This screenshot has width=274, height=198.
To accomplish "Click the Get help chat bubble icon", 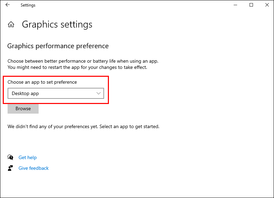I will click(x=10, y=157).
